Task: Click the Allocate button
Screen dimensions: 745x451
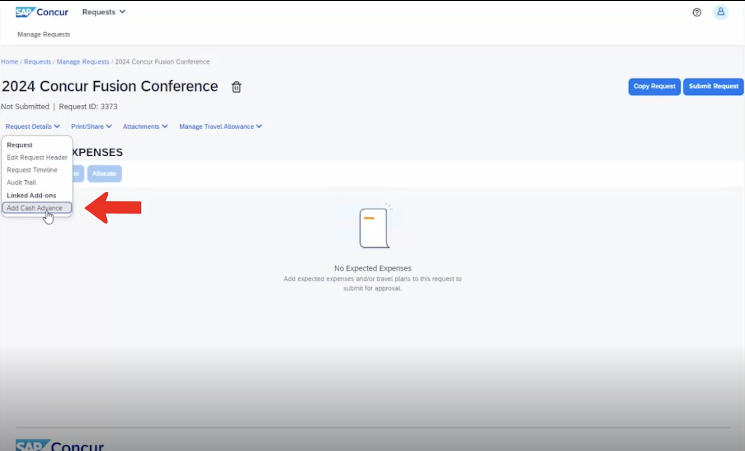Action: (x=104, y=174)
